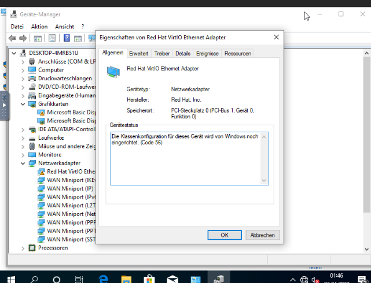371x283 pixels.
Task: Click the Back arrow toolbar icon
Action: [12, 38]
